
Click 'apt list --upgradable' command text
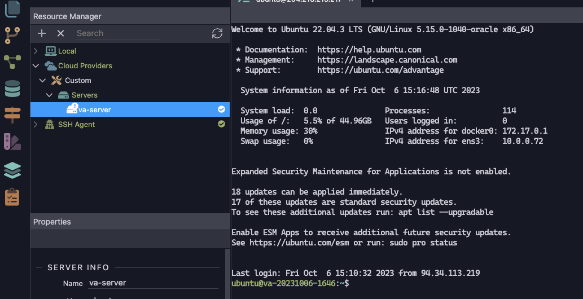coord(446,212)
